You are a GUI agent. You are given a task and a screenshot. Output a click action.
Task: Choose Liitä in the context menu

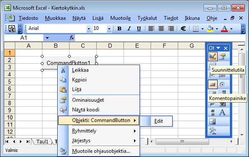click(99, 89)
